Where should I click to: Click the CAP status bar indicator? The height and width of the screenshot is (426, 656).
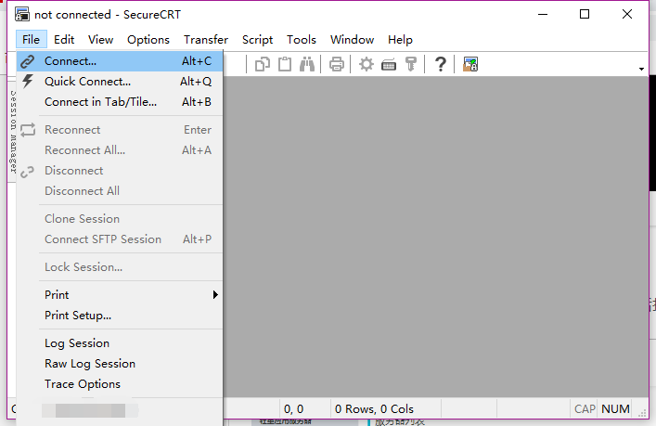coord(585,409)
